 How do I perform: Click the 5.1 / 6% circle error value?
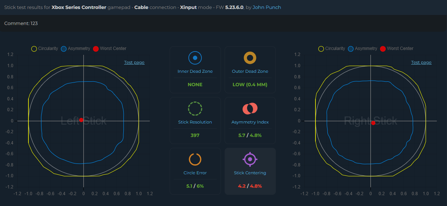coord(195,186)
